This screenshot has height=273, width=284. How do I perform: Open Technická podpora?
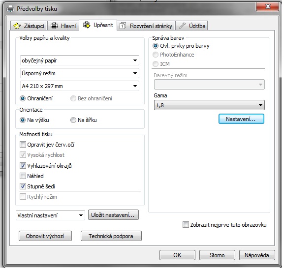point(111,236)
